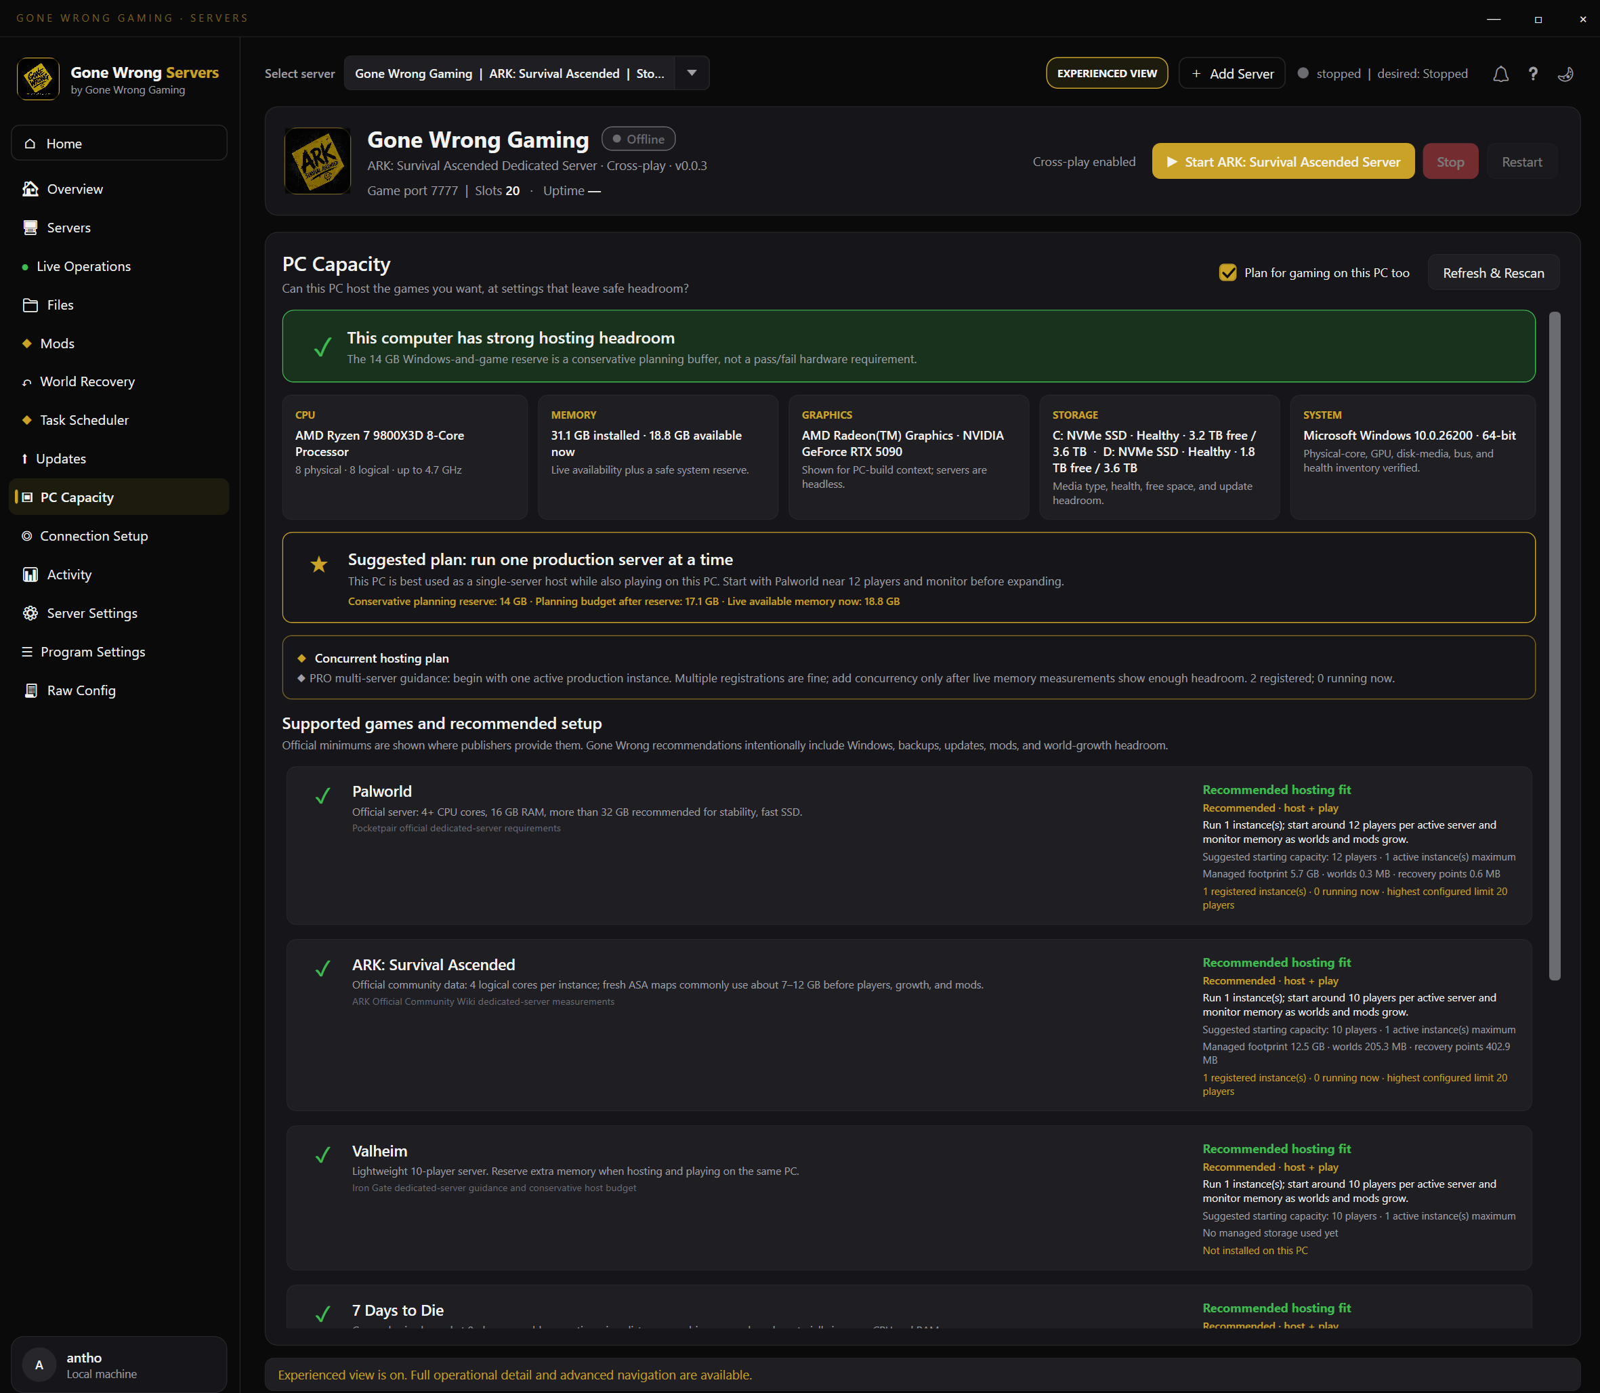The image size is (1600, 1393).
Task: Click the MEMORY hardware card
Action: 657,457
